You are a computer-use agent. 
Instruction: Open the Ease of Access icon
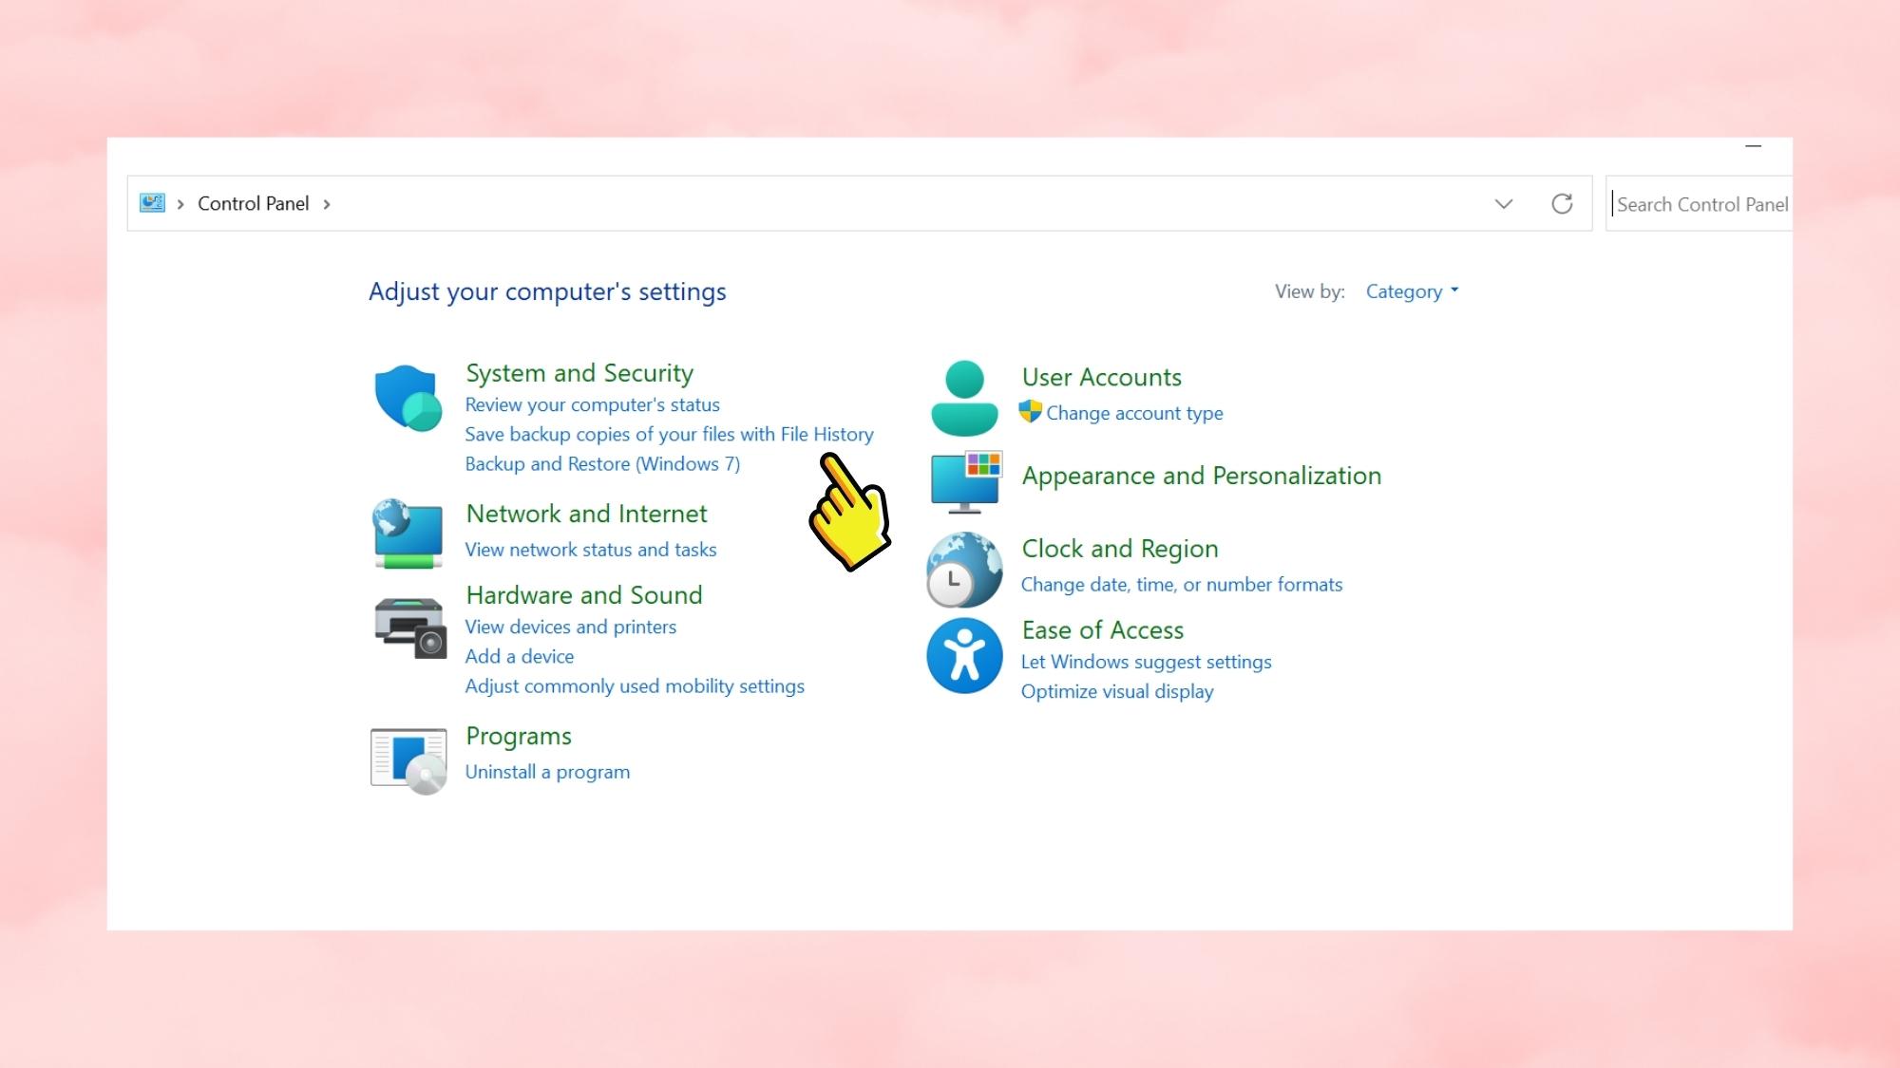point(964,656)
